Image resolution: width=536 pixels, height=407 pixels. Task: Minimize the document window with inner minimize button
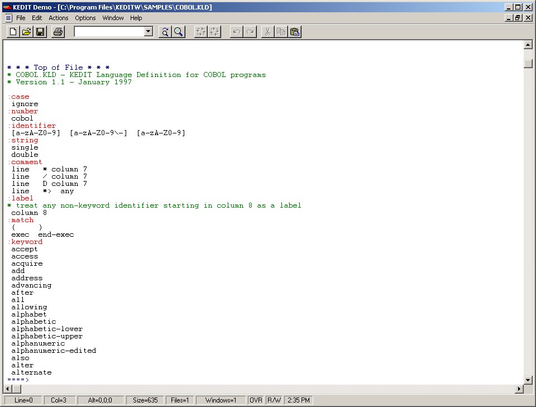click(x=509, y=18)
